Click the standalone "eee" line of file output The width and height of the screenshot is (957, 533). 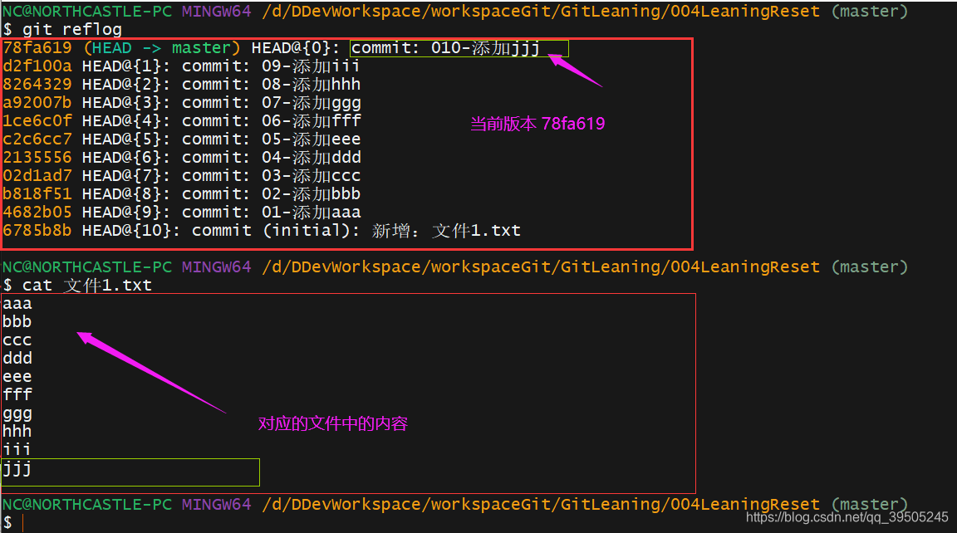tap(17, 377)
